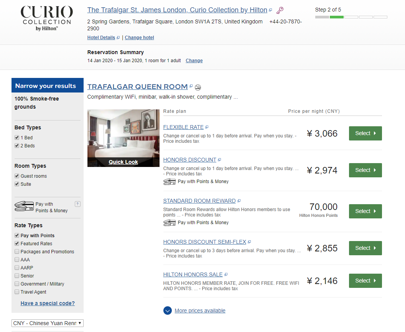Click the new-window icon next to Flexible Rate
405x332 pixels.
click(207, 127)
